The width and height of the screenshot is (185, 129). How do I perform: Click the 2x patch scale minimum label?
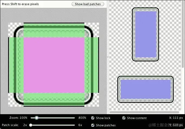click(x=25, y=125)
